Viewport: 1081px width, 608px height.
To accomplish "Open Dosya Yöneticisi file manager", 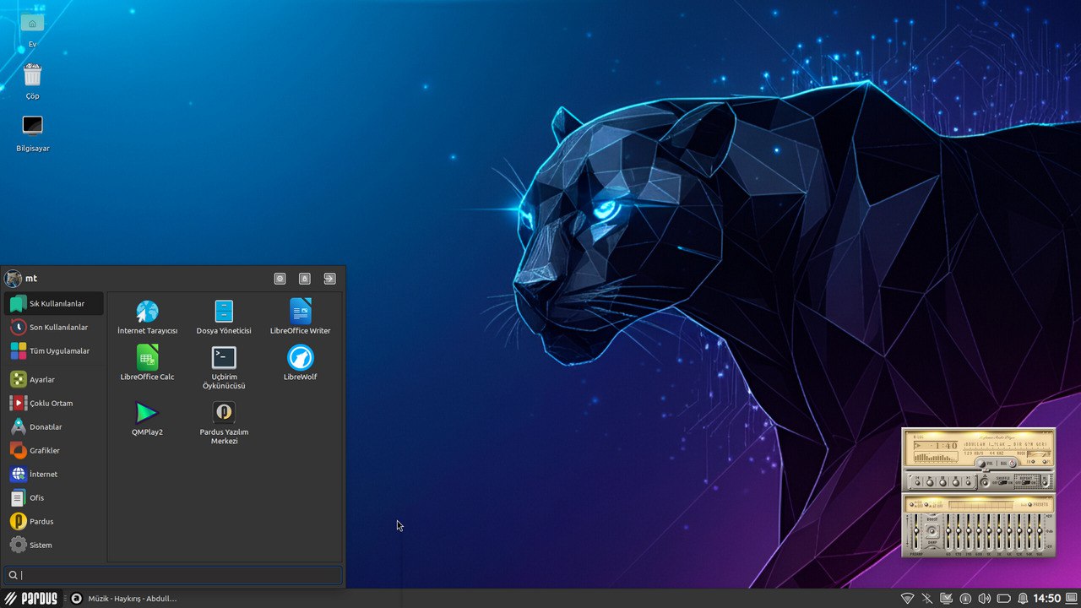I will tap(224, 312).
